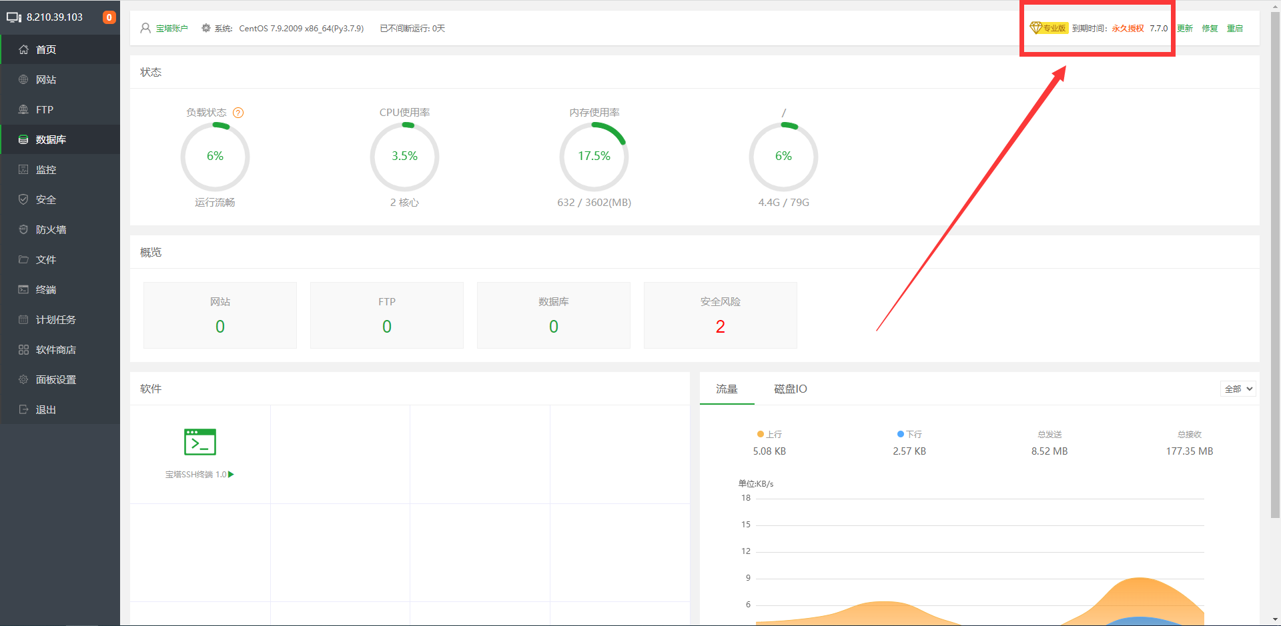This screenshot has height=626, width=1281.
Task: Click the terminal icon in sidebar
Action: click(23, 290)
